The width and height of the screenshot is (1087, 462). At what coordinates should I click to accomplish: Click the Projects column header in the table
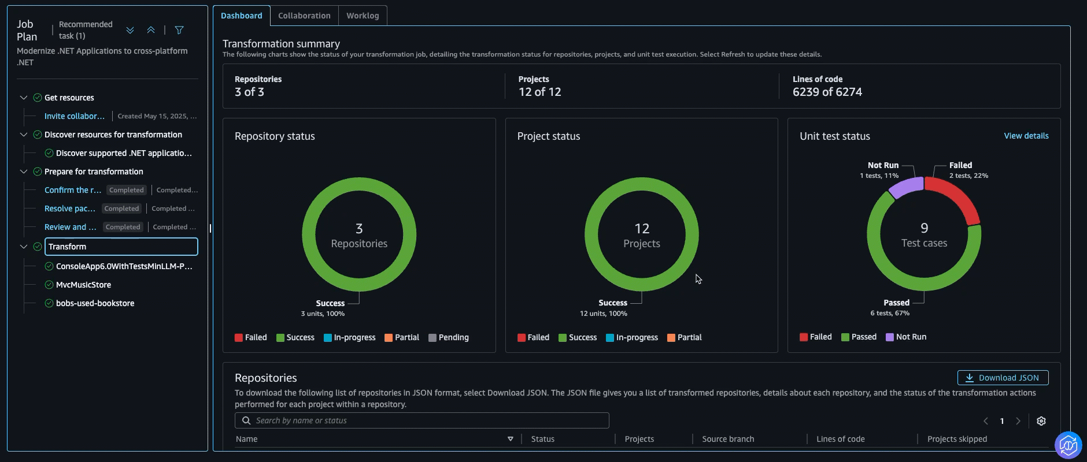[x=639, y=439]
